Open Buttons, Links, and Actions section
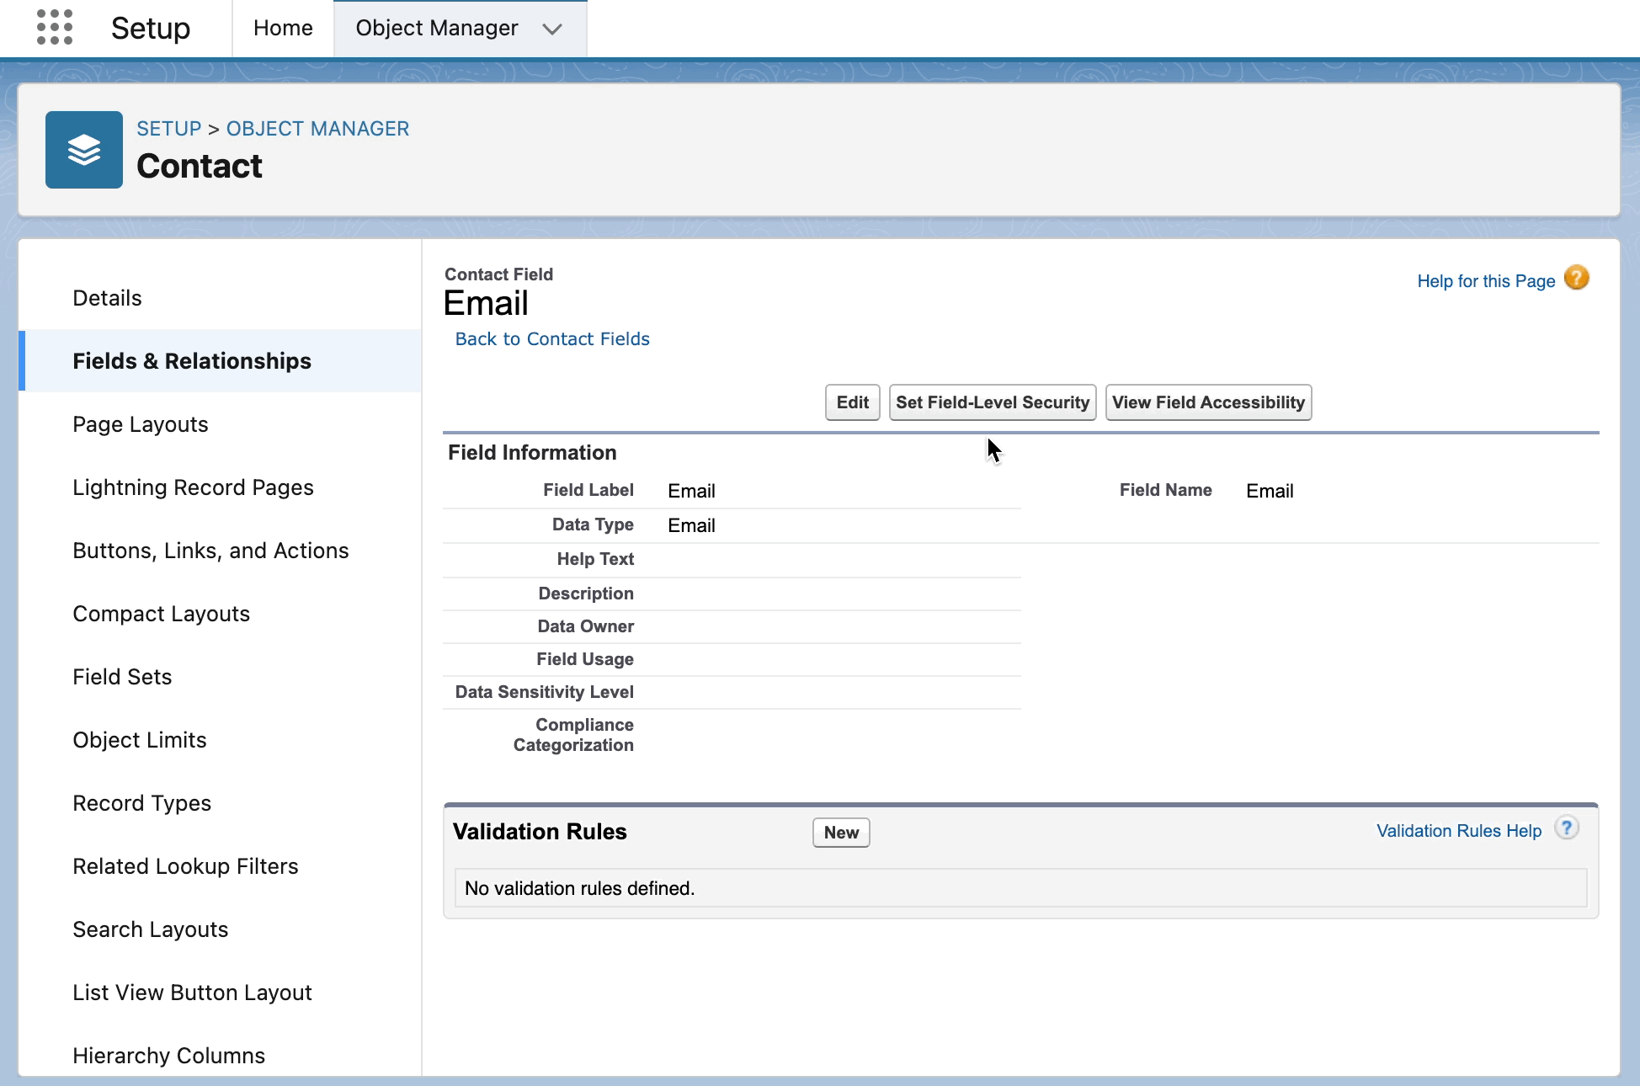The height and width of the screenshot is (1086, 1640). tap(210, 551)
